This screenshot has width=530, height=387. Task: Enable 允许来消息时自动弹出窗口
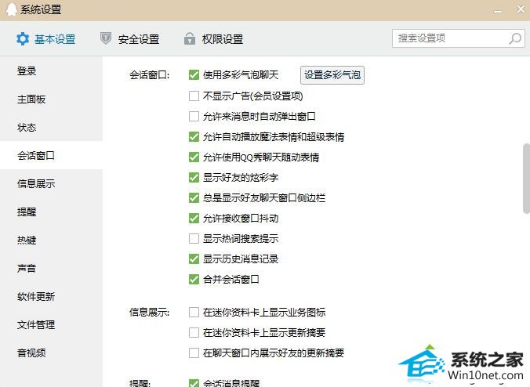(x=194, y=117)
